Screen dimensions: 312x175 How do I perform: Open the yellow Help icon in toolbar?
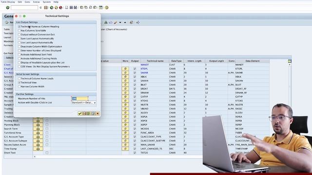[107, 8]
